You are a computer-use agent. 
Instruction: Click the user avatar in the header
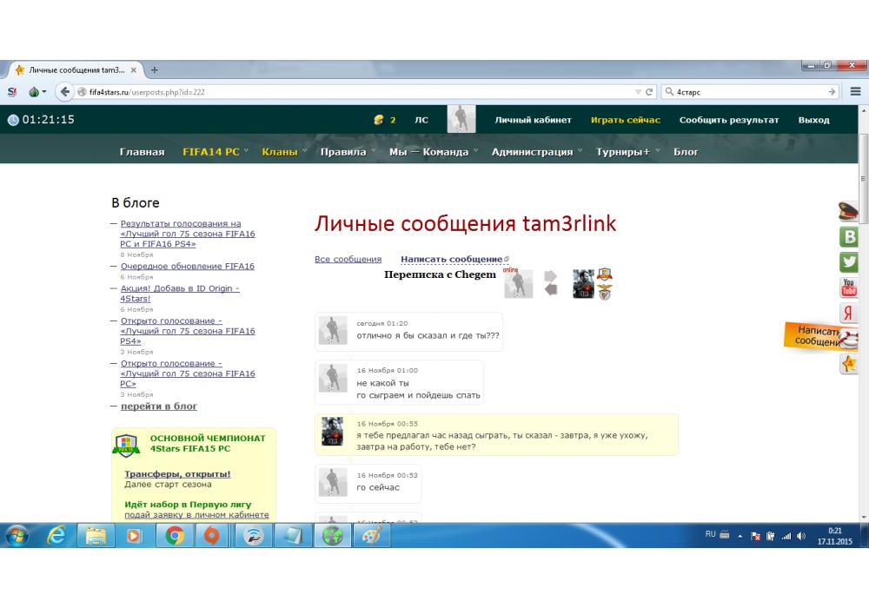461,120
